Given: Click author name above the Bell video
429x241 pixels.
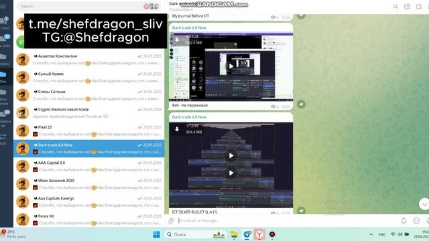Looking at the screenshot, I should tap(189, 27).
